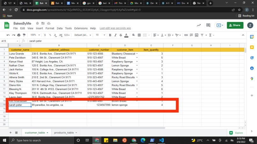Screen dimensions: 257x144
Task: Open Blueberry Cheesecake cell dropdown arrow
Action: (x=137, y=54)
